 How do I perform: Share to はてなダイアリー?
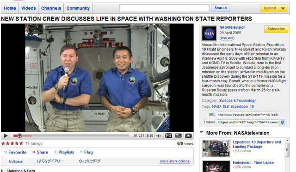pyautogui.click(x=50, y=161)
